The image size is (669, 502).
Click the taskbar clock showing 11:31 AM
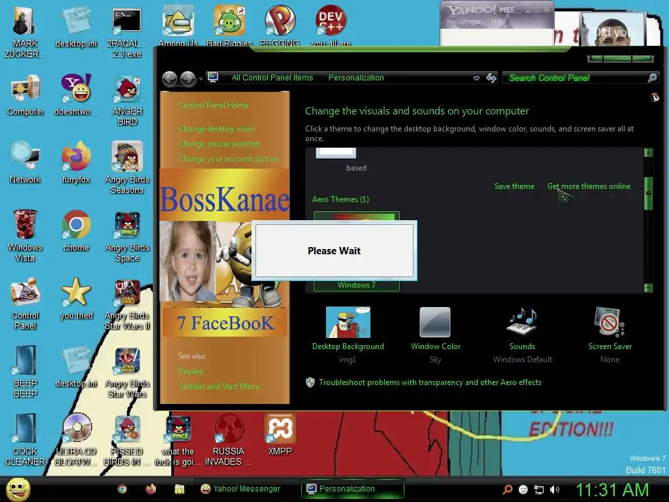tap(613, 490)
